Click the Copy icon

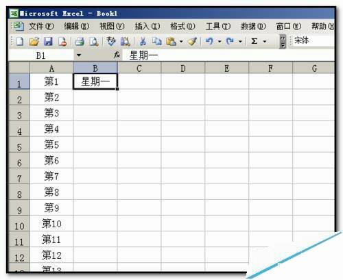pyautogui.click(x=157, y=42)
